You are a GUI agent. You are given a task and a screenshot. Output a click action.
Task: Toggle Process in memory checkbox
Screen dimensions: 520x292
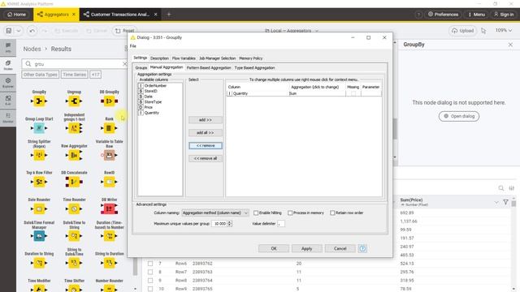pyautogui.click(x=290, y=213)
